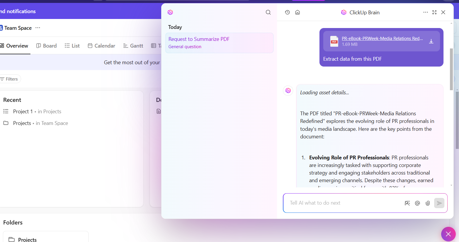Open search in the Brain chat history
The image size is (459, 242).
coord(268,12)
